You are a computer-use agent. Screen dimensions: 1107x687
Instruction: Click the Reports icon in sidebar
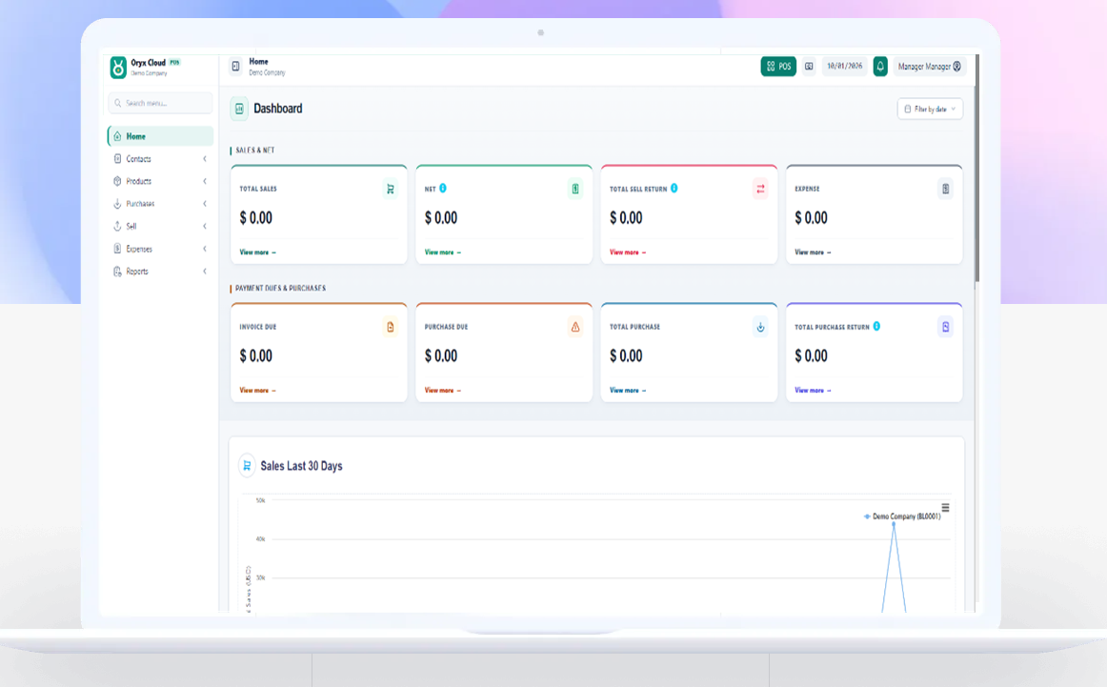tap(117, 272)
